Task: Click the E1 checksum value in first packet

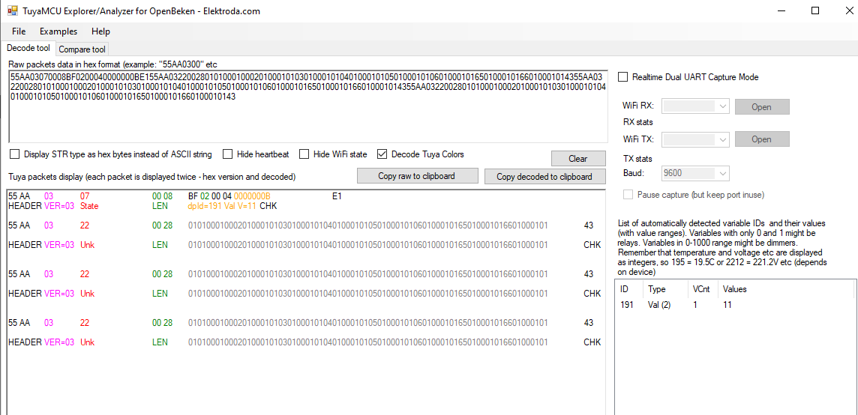Action: coord(337,196)
